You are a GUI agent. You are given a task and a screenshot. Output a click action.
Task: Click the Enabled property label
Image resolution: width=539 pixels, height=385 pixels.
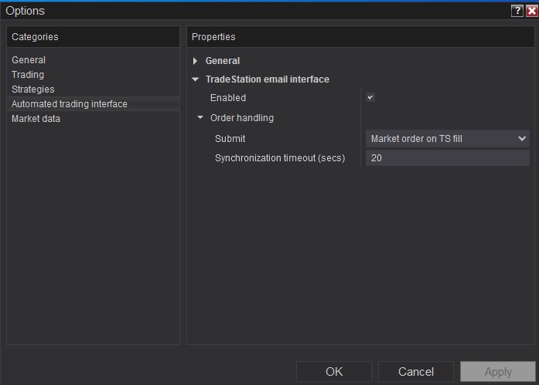[228, 98]
